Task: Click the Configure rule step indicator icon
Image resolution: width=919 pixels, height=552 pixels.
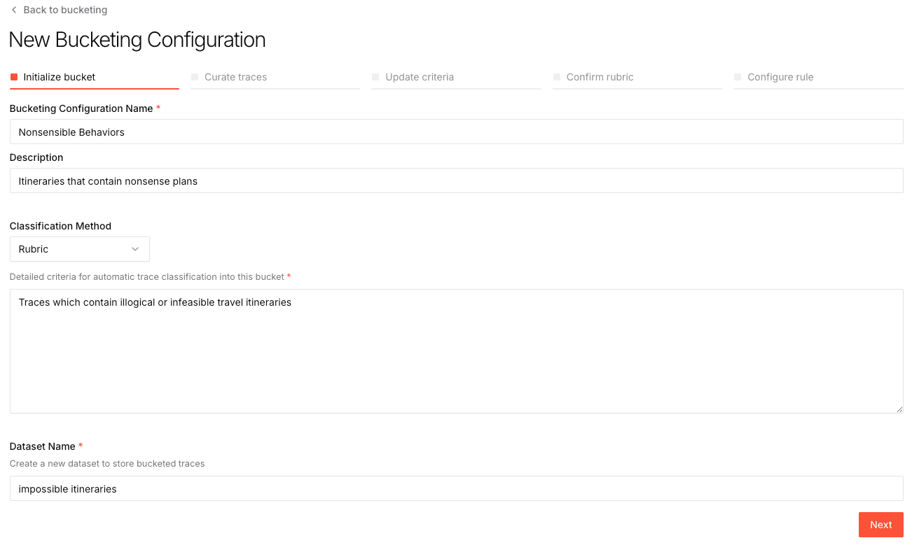Action: point(738,77)
